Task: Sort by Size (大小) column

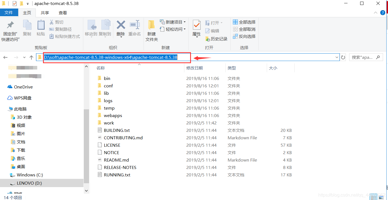Action: point(273,68)
